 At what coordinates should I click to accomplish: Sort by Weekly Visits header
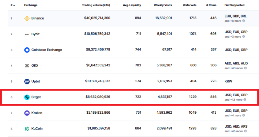(163, 5)
